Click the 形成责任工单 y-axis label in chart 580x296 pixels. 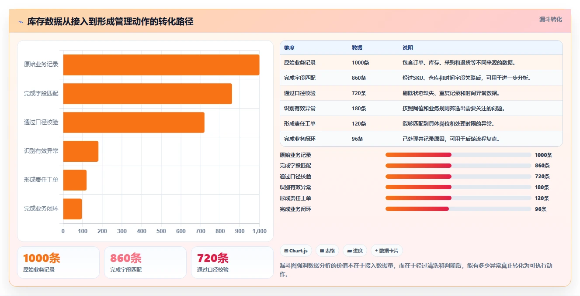41,180
